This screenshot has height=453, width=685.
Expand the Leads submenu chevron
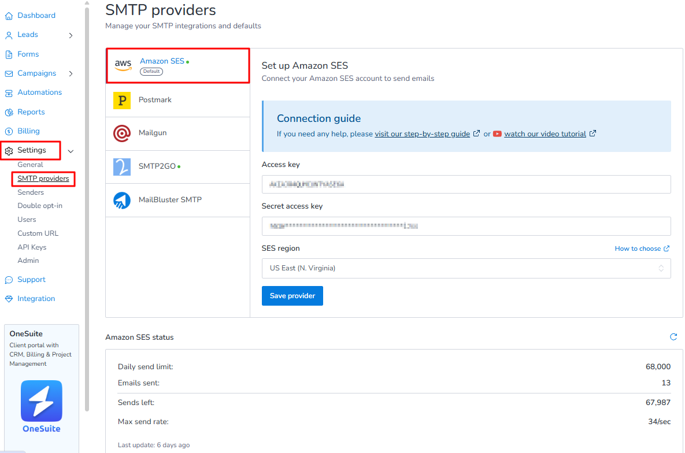[71, 35]
